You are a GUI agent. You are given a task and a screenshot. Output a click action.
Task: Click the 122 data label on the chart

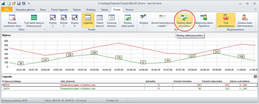(45, 60)
